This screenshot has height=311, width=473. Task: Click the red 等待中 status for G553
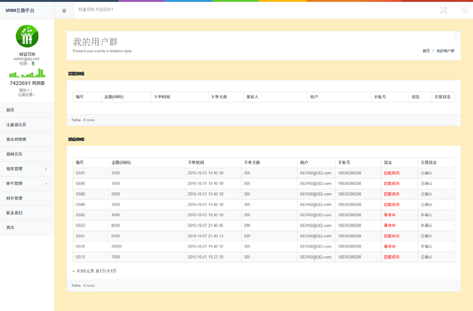(390, 225)
